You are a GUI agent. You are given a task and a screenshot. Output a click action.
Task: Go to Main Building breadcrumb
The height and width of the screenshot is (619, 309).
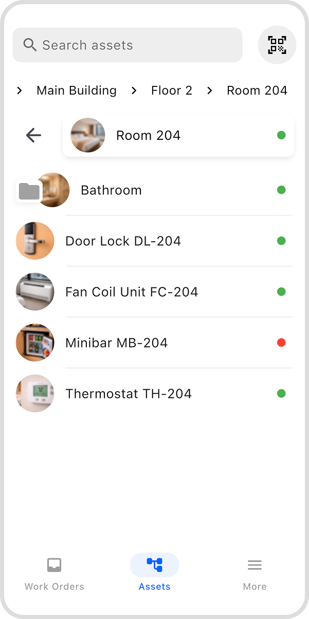77,91
